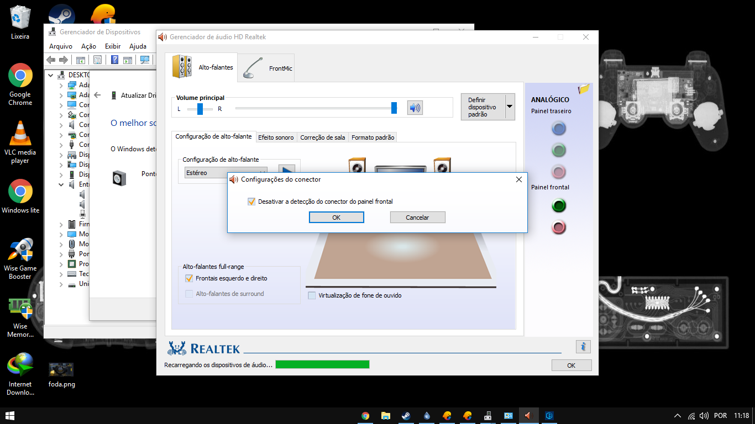Screen dimensions: 755x424
Task: Click OK at bottom of Realtek manager window
Action: point(572,365)
